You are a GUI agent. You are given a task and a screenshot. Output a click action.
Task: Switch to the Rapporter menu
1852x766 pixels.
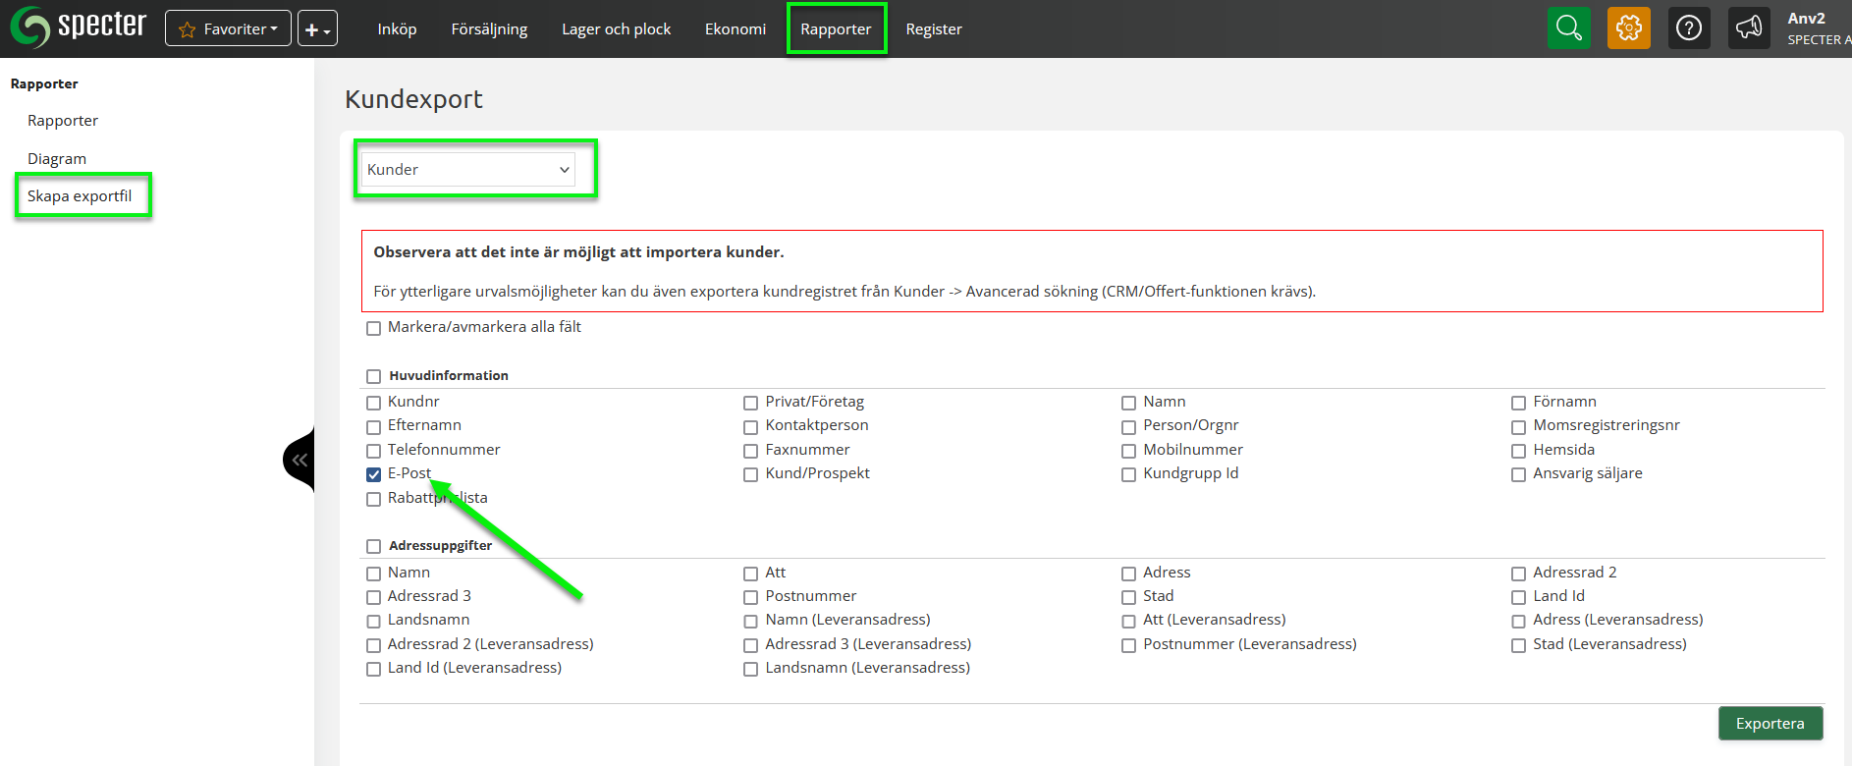pyautogui.click(x=836, y=29)
